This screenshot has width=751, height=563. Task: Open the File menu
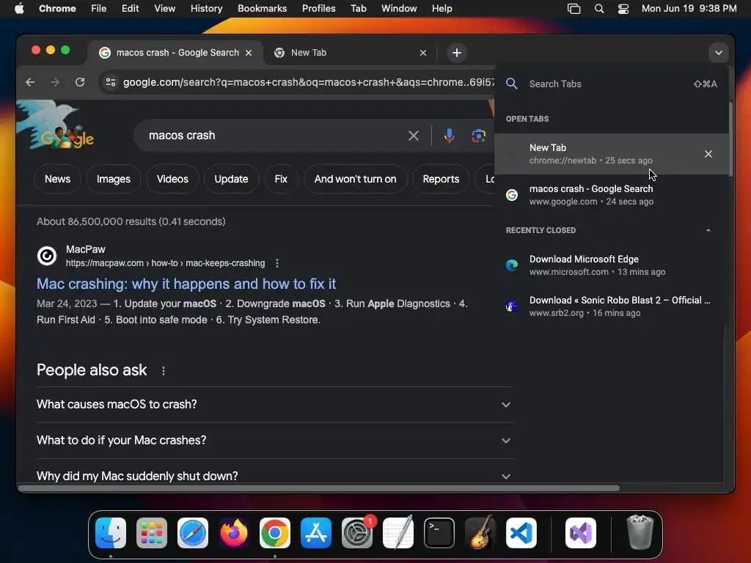[x=99, y=9]
